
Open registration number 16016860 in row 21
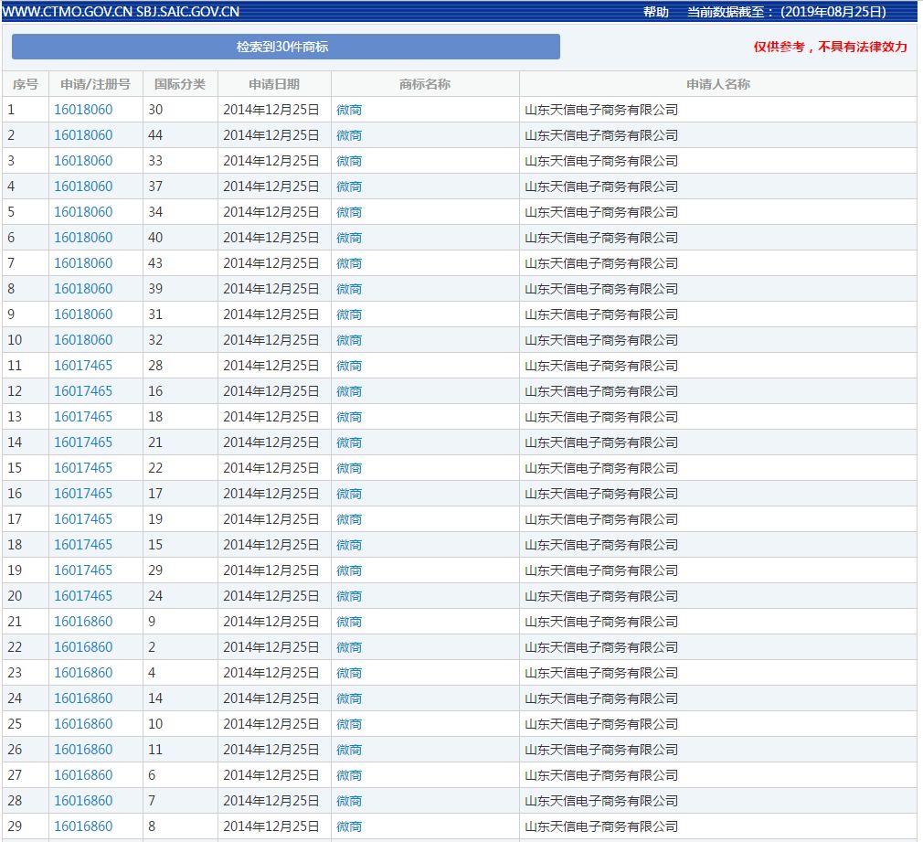tap(83, 622)
